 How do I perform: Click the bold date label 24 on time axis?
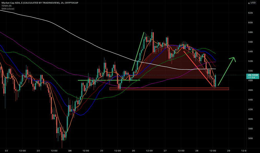pyautogui.click(x=70, y=151)
